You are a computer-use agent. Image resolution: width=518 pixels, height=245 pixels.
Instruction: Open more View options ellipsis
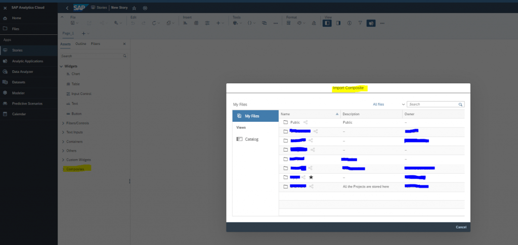pos(382,23)
